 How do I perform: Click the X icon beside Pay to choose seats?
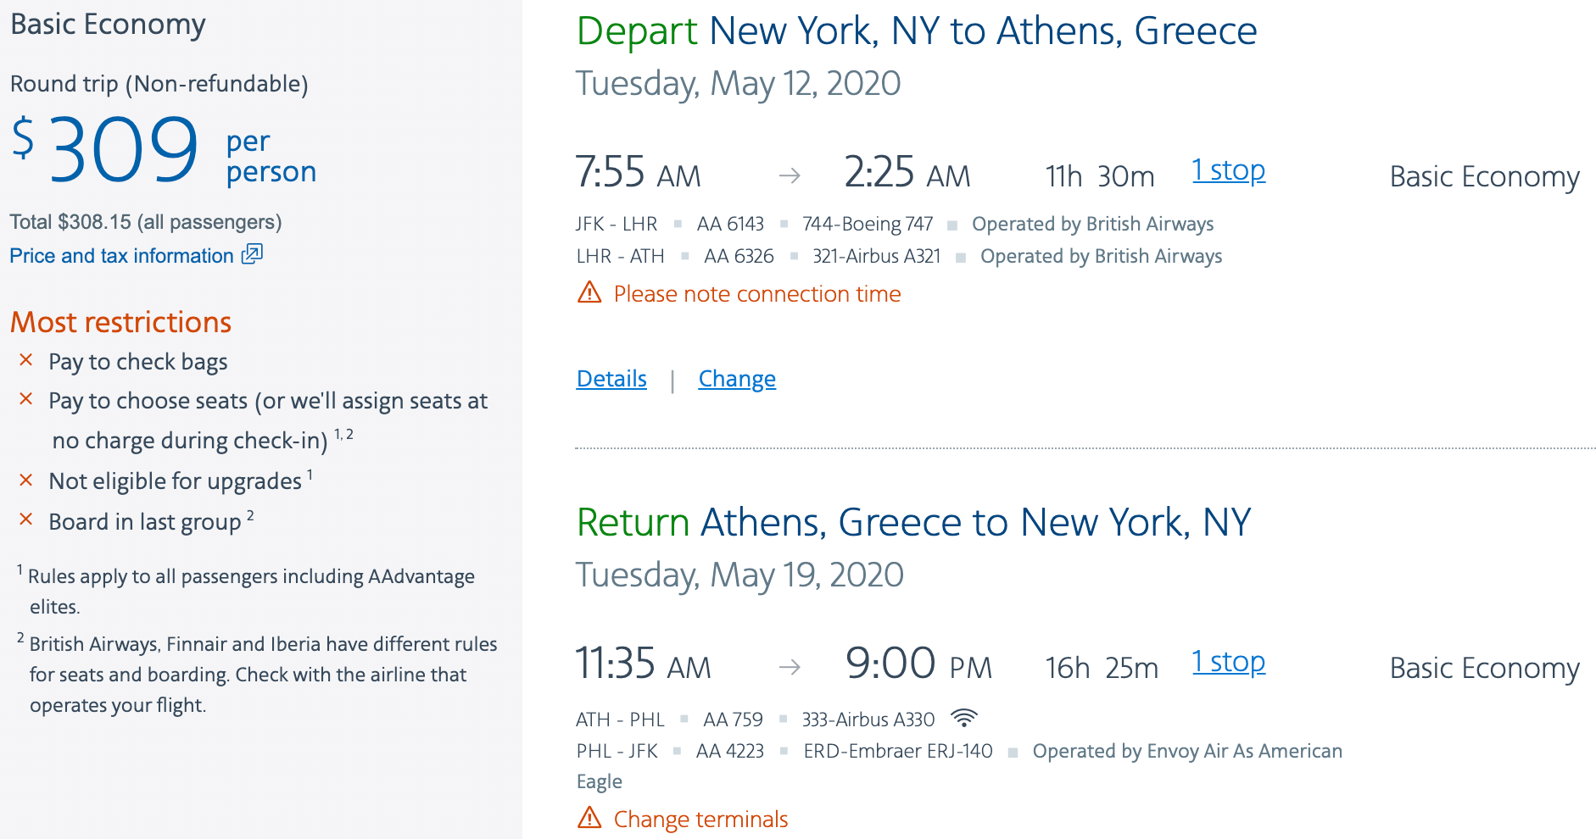(x=26, y=399)
